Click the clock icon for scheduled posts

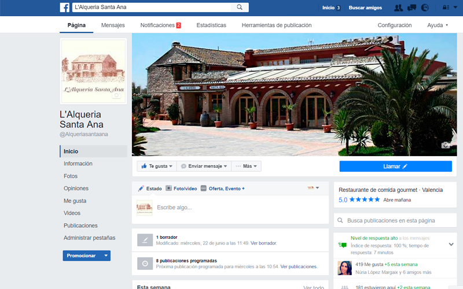pos(145,264)
